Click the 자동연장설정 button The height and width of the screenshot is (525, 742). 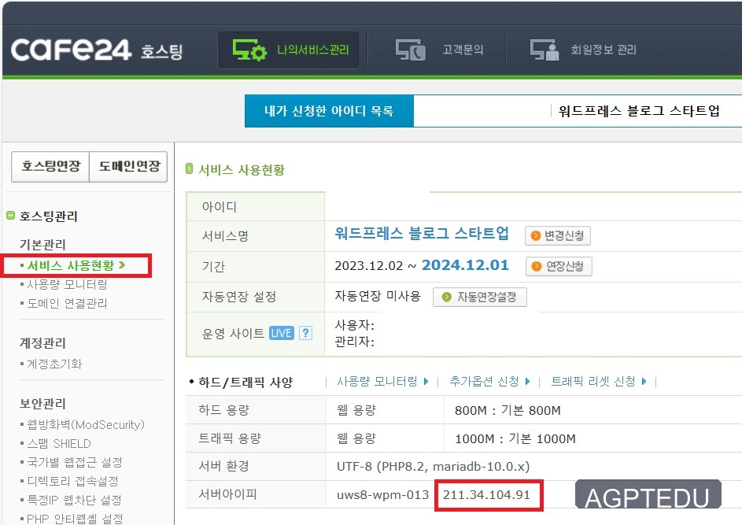[x=479, y=297]
